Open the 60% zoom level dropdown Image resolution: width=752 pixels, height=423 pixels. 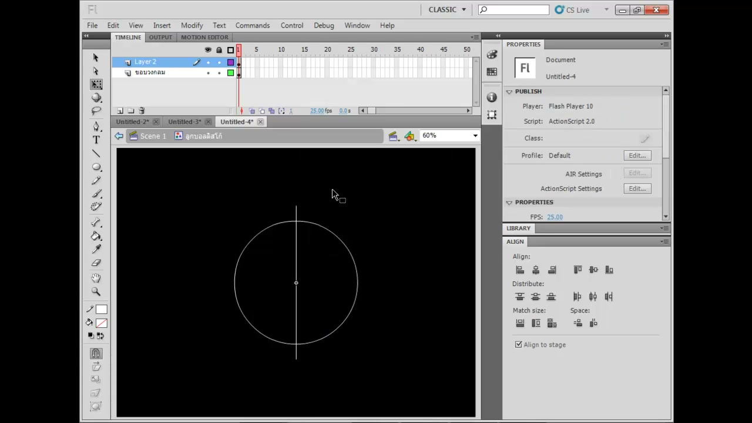click(x=450, y=136)
